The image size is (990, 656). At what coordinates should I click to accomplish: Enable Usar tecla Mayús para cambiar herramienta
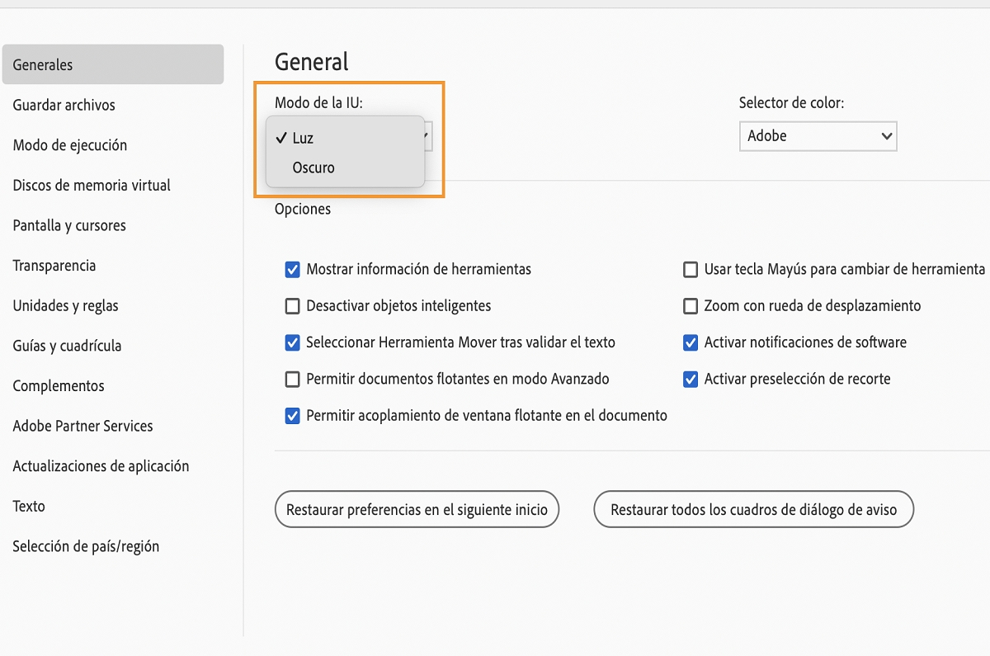pos(691,270)
